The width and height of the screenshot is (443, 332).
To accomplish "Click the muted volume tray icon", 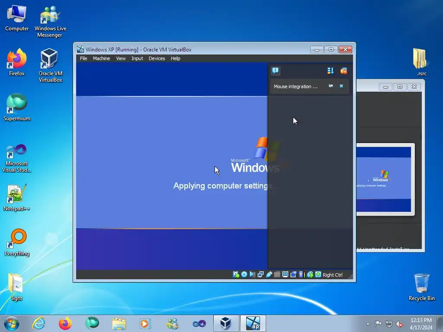I will tap(399, 324).
